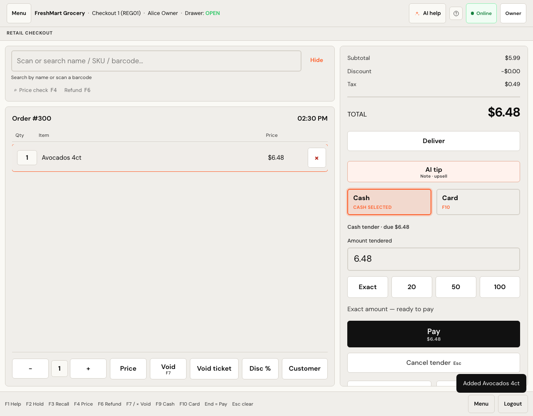Focus the scan or search product field
Screen dimensions: 533x416
(x=156, y=61)
